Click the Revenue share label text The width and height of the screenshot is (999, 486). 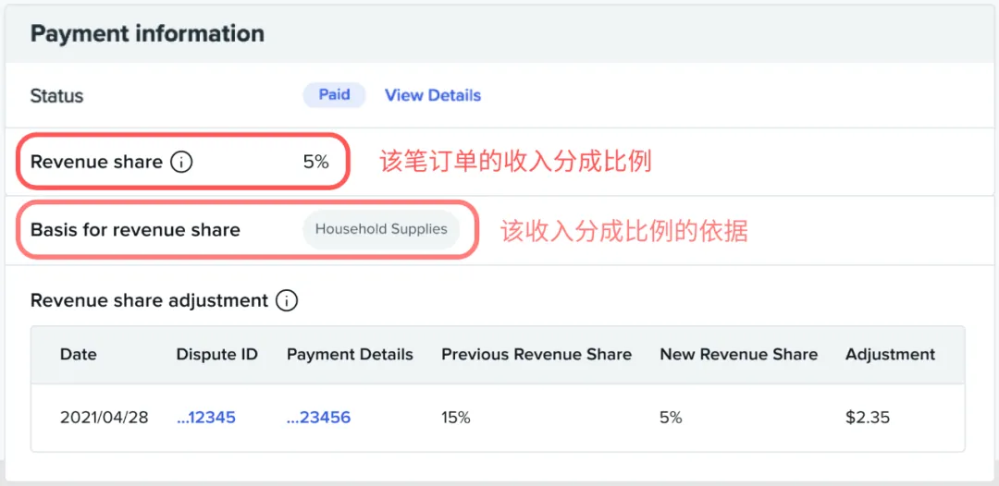(x=96, y=163)
